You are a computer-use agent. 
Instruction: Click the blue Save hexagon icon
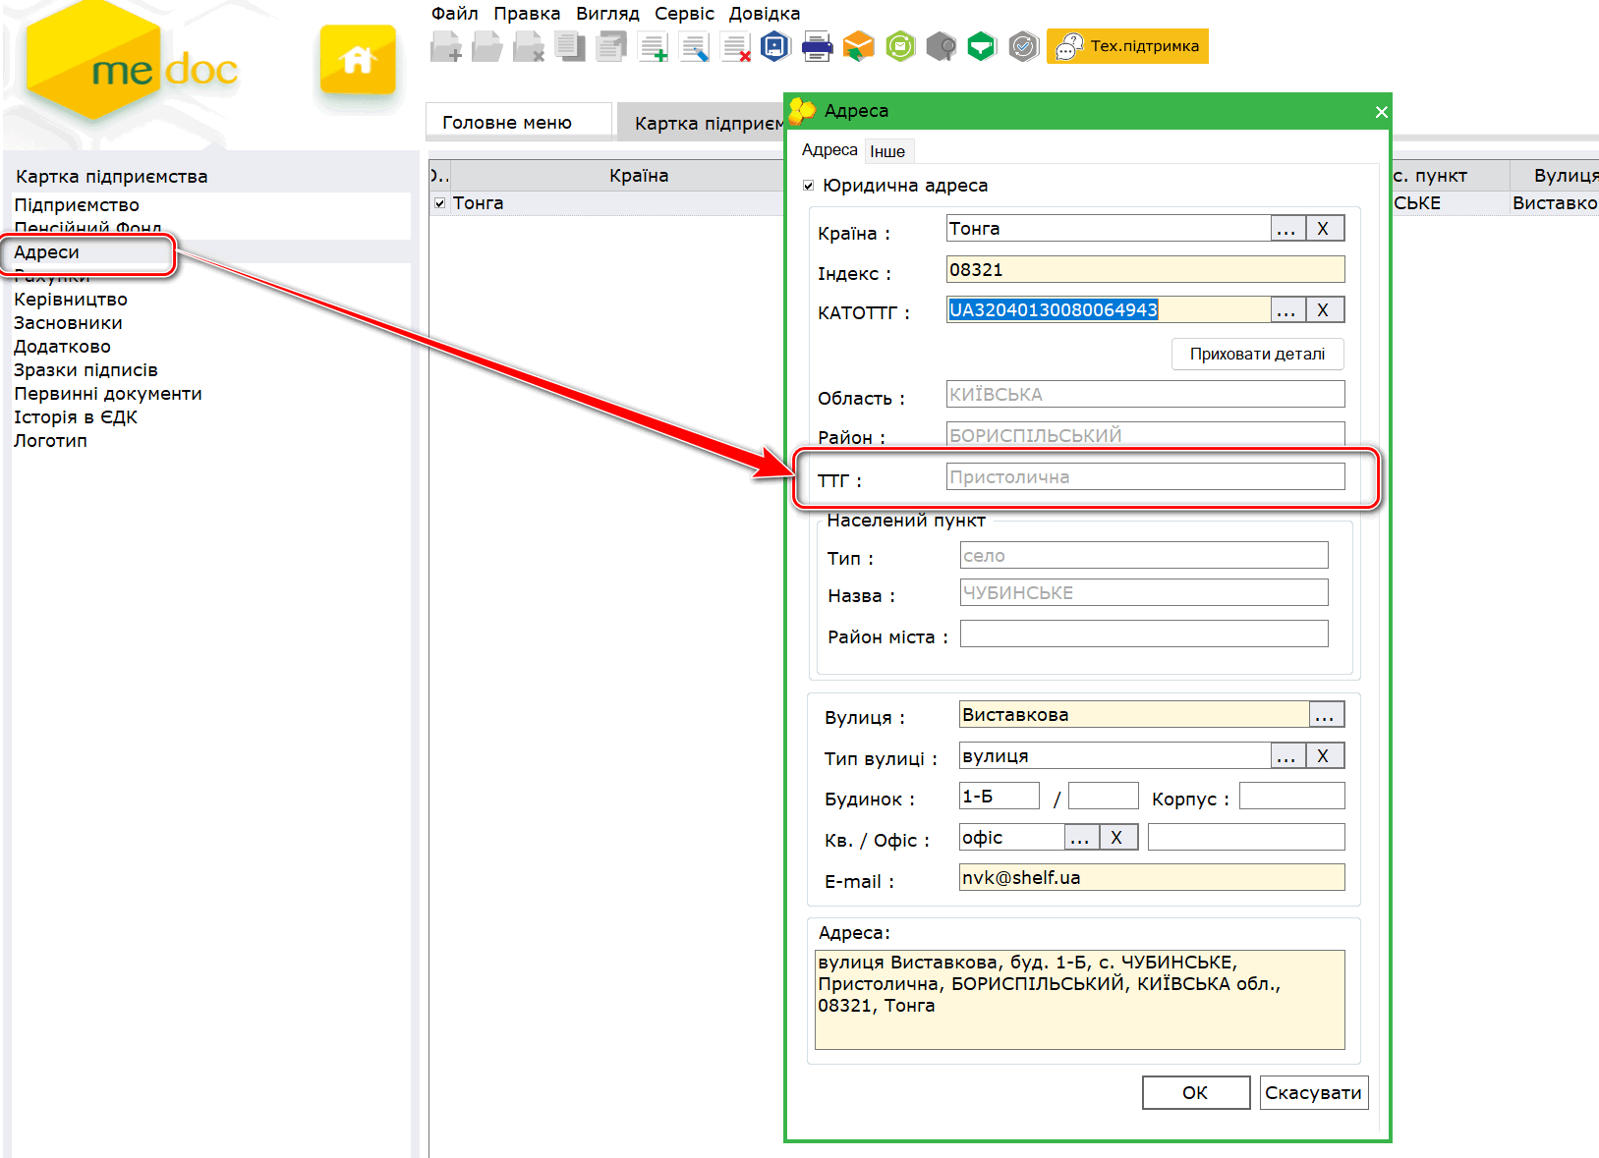(775, 46)
